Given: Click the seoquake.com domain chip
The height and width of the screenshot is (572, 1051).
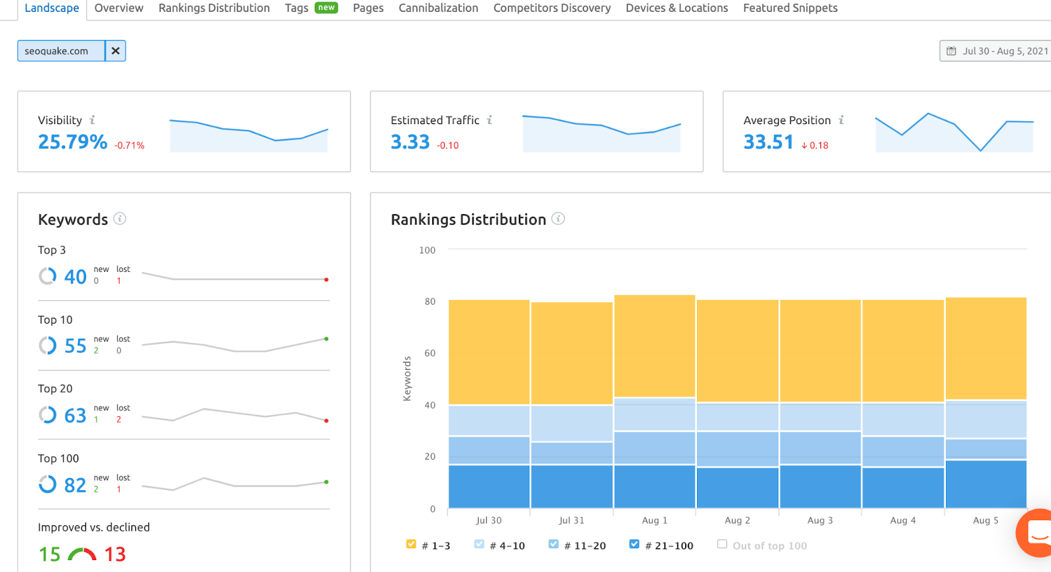Looking at the screenshot, I should (61, 51).
